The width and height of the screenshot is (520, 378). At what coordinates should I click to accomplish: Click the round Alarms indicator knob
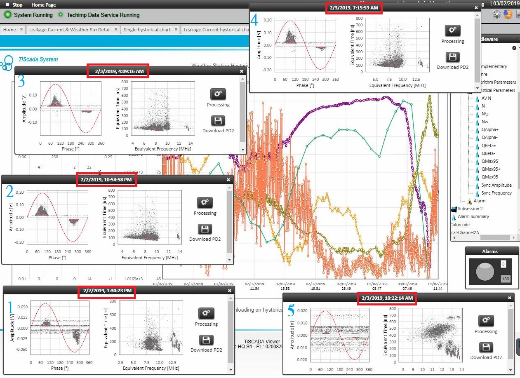coord(485,272)
